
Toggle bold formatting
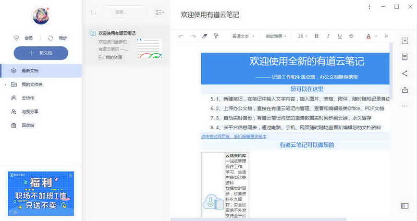316,36
